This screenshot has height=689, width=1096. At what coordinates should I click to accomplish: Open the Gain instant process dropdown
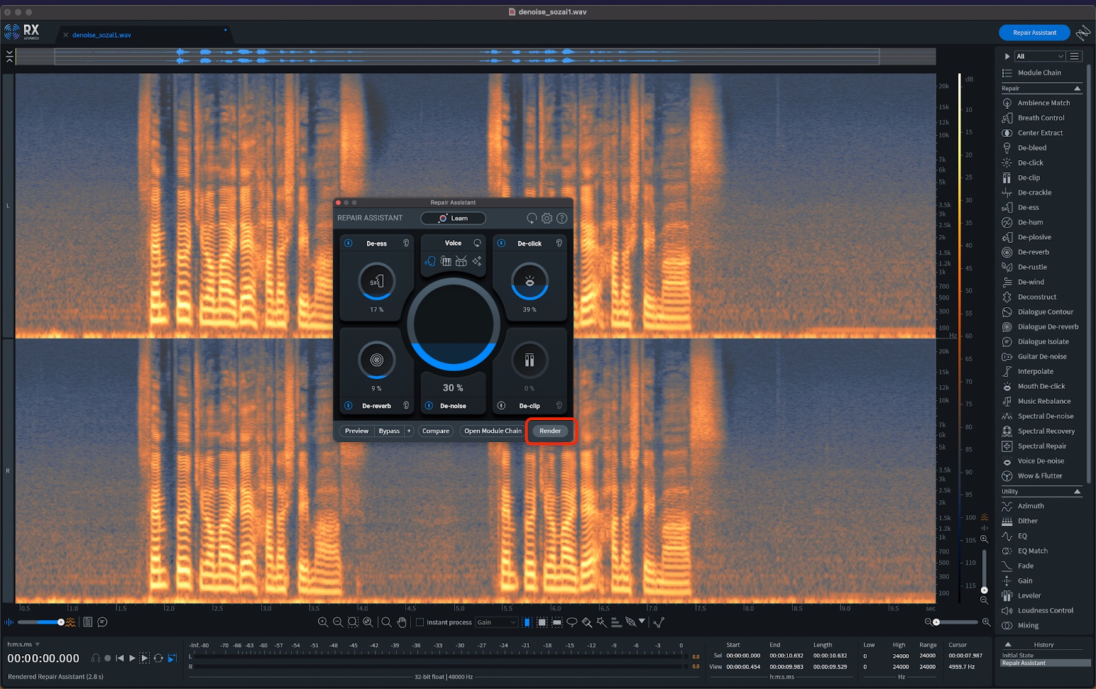click(x=497, y=623)
